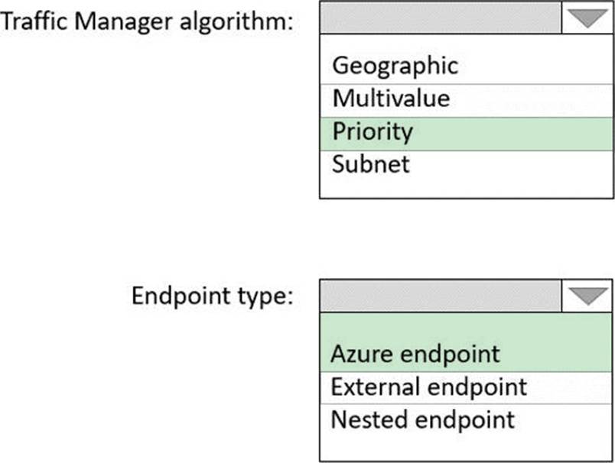Pick the highlighted Priority option

(373, 132)
